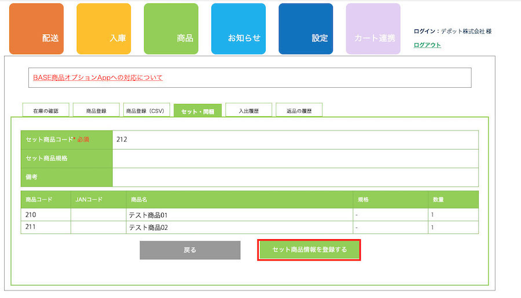Viewport: 521px width, 298px height.
Task: Open the 商品登録（CSV） tab
Action: tap(146, 110)
